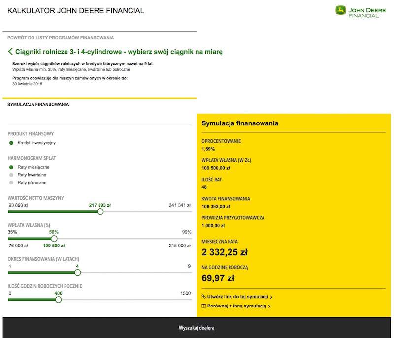Click the 215 000 zł maximum own payment amount
394x338 pixels.
(180, 246)
